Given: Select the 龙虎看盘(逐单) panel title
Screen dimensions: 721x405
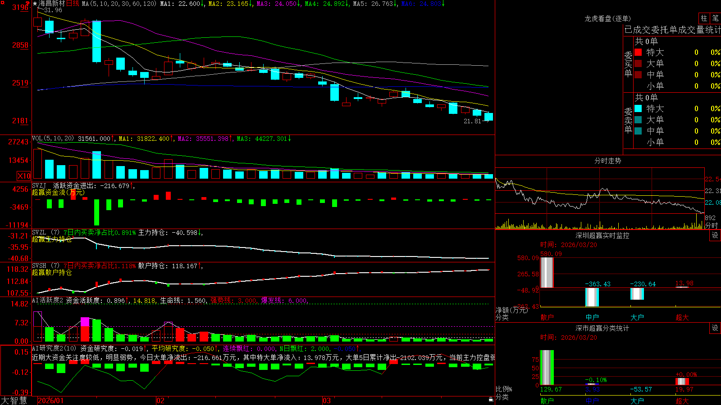Looking at the screenshot, I should 607,18.
